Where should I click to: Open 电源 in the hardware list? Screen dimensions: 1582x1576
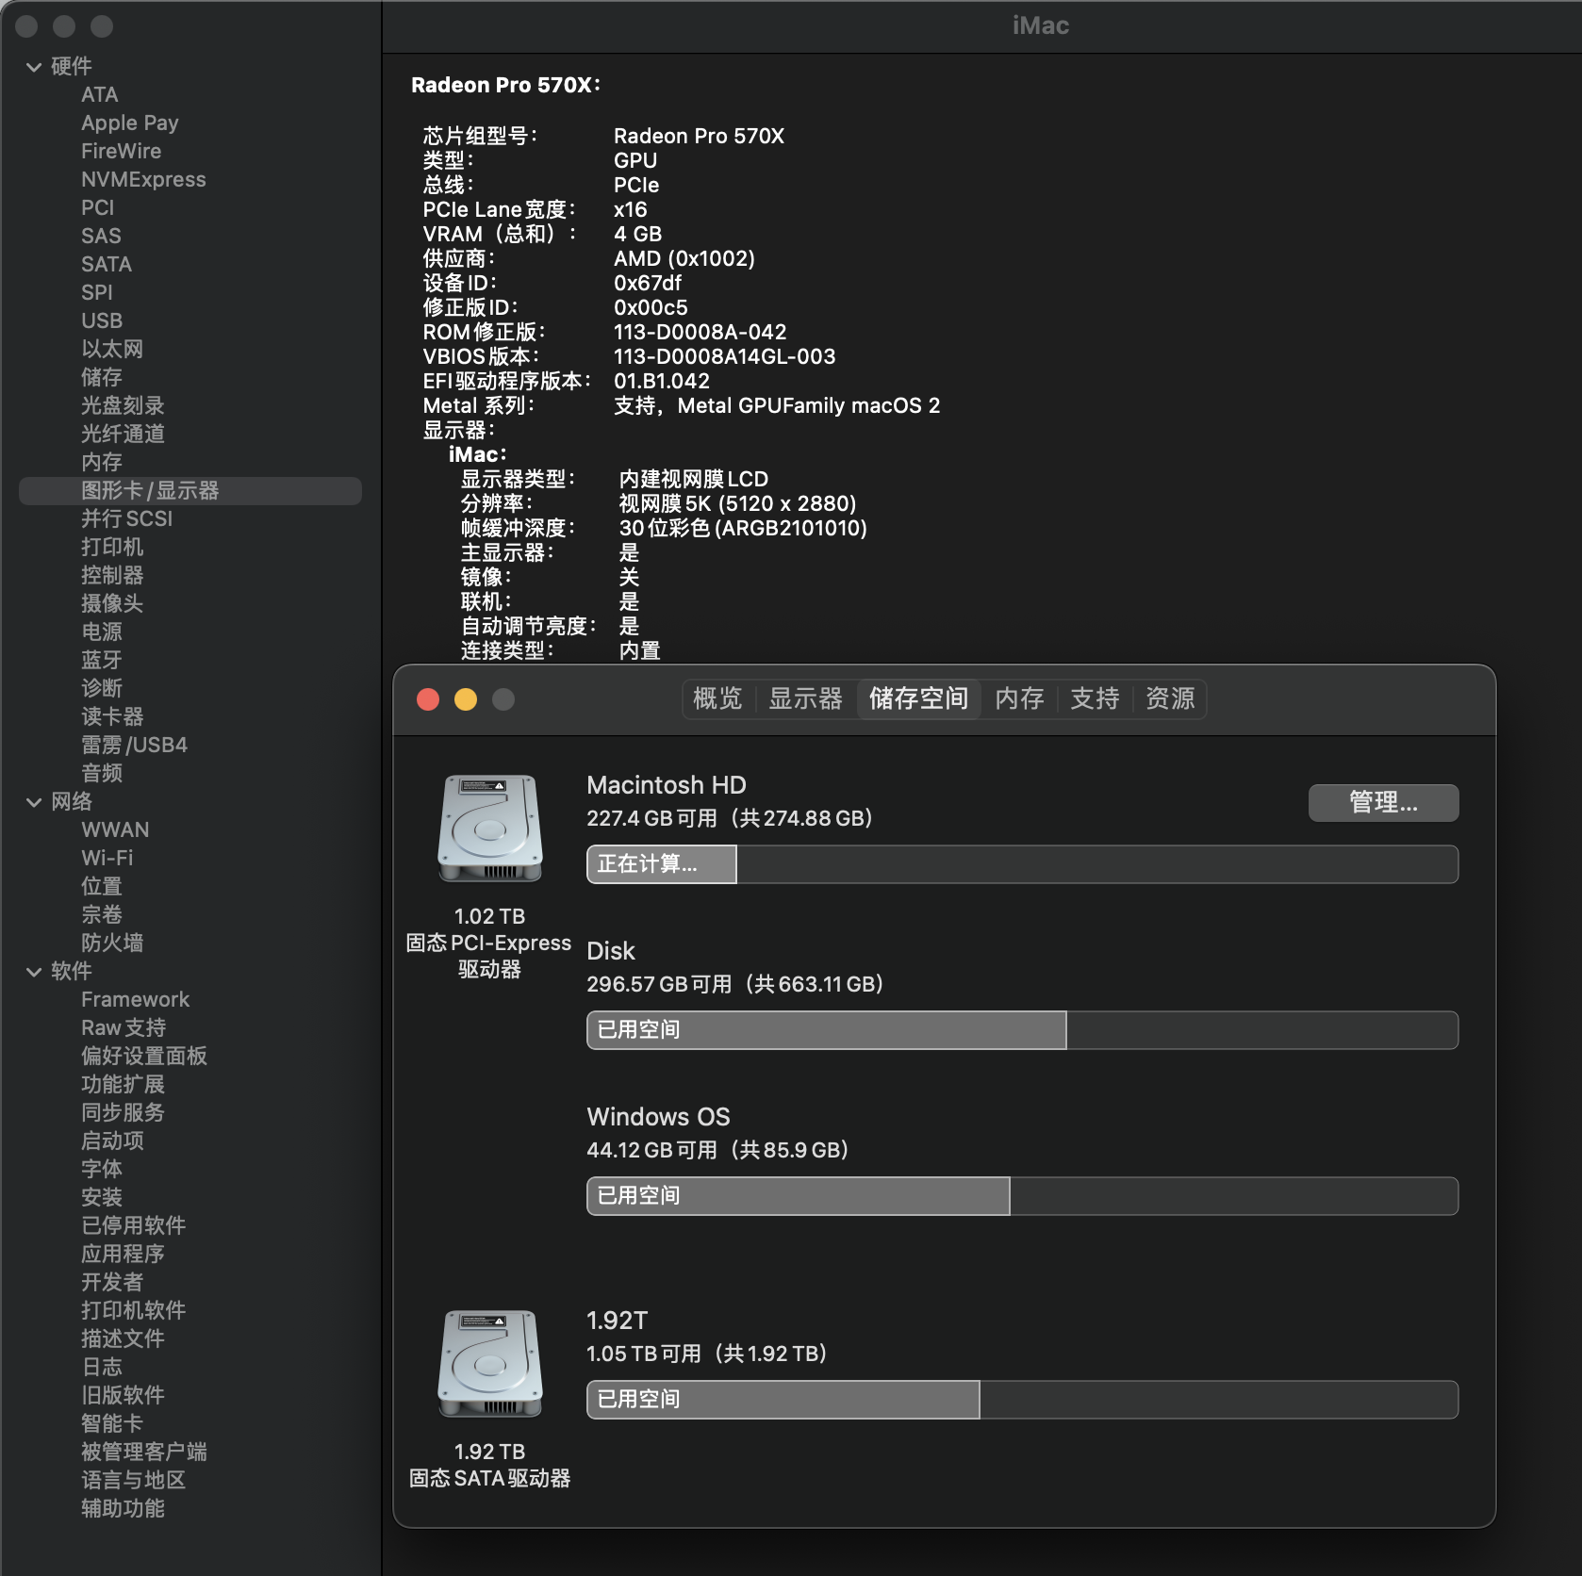tap(102, 632)
